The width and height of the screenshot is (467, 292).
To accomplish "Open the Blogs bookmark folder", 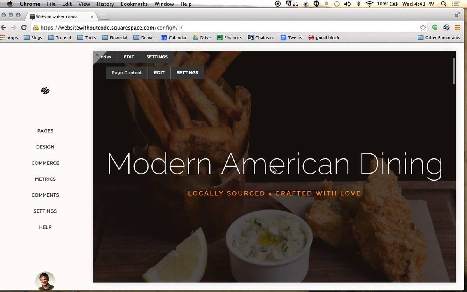I will pyautogui.click(x=33, y=38).
